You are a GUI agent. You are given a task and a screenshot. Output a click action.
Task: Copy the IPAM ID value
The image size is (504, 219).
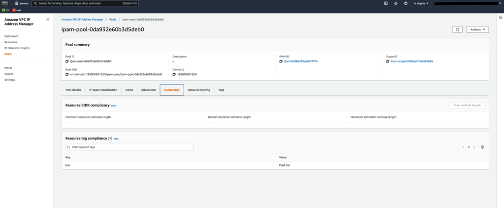281,61
